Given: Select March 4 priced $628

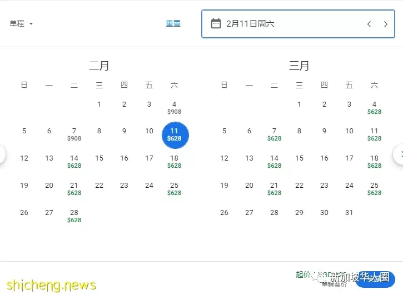Looking at the screenshot, I should (374, 108).
